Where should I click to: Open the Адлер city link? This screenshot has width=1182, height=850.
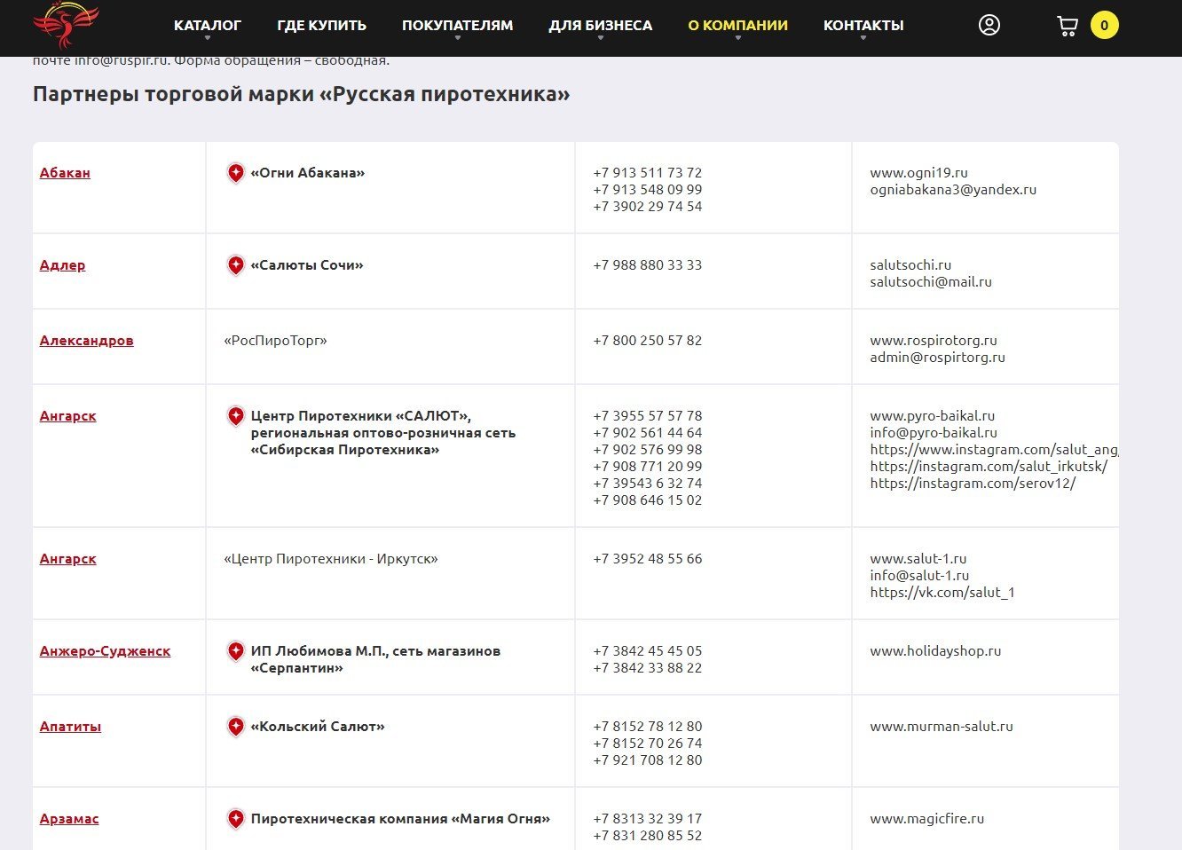[x=62, y=265]
